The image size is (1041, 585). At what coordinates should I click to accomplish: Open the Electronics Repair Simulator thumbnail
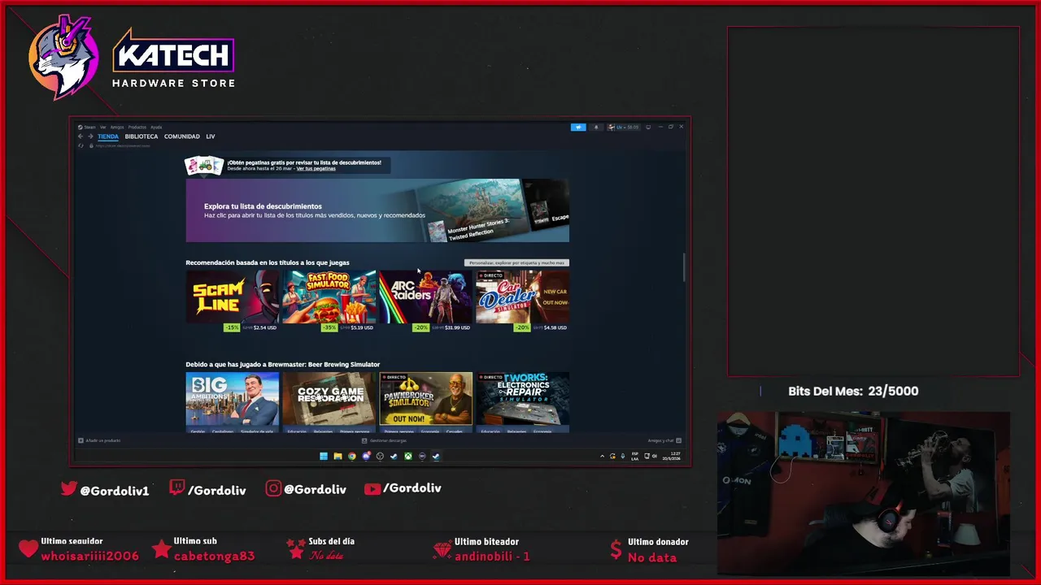pos(522,398)
